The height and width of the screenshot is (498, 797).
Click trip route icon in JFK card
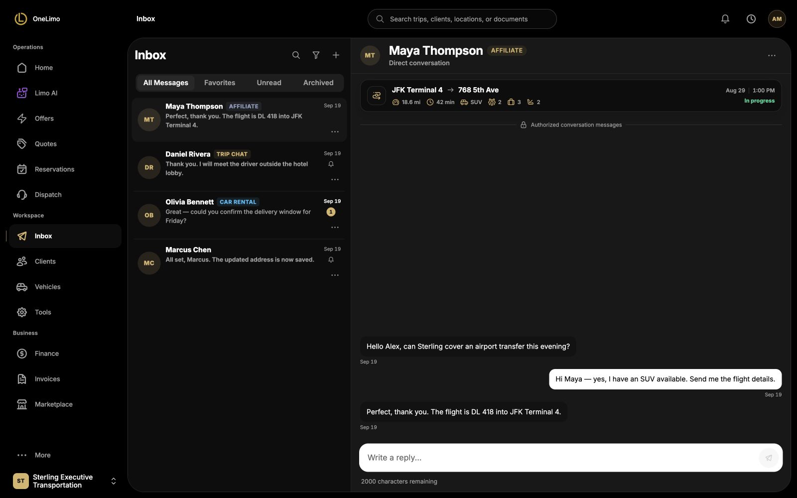[377, 96]
